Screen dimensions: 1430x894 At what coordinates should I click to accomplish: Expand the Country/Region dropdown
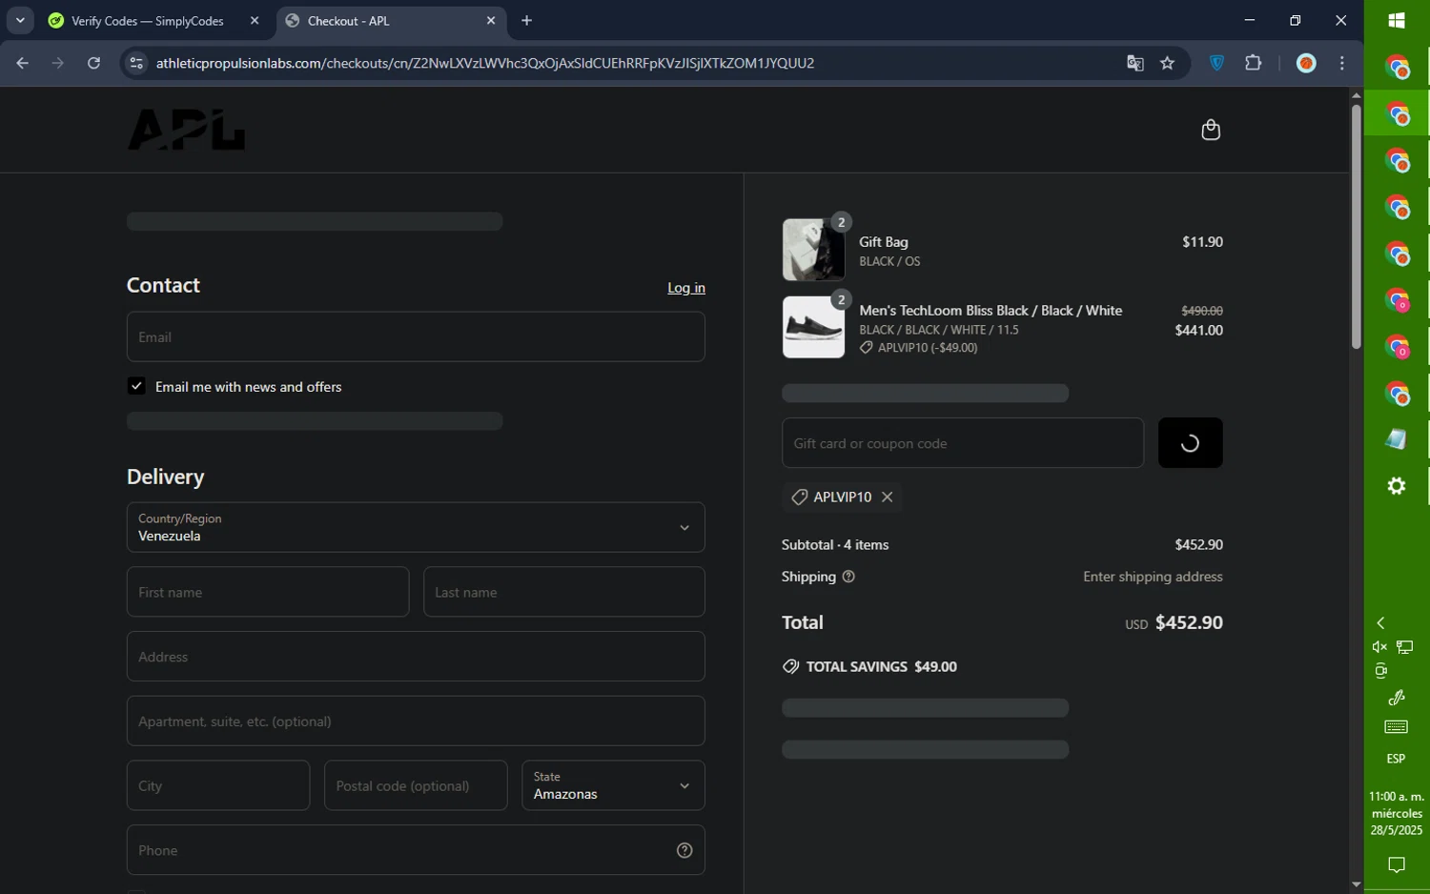(x=416, y=527)
